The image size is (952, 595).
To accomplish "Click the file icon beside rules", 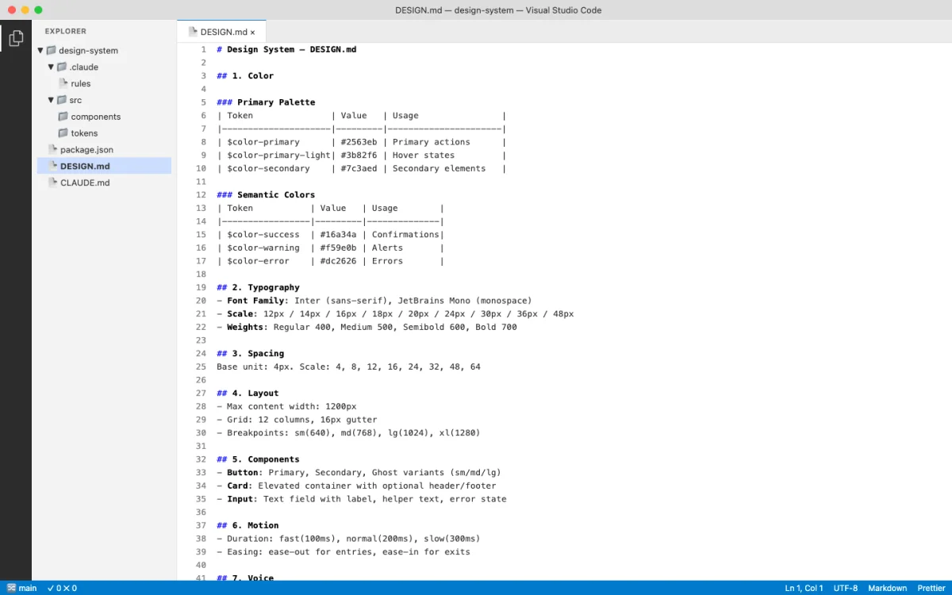I will pyautogui.click(x=64, y=83).
